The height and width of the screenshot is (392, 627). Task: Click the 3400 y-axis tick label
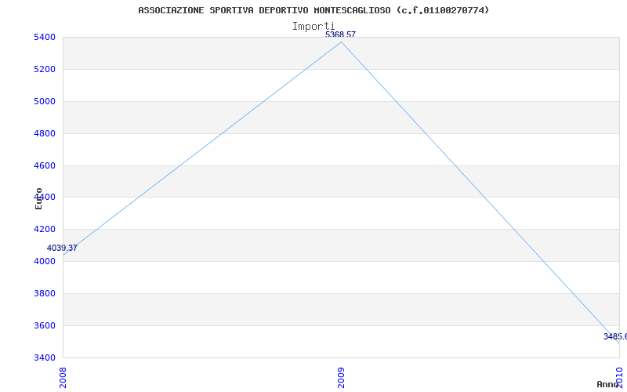coord(44,358)
